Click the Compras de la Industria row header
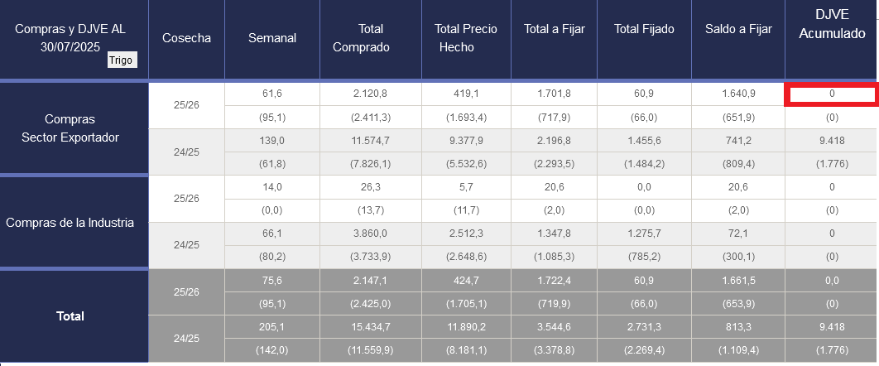The width and height of the screenshot is (879, 366). point(70,222)
